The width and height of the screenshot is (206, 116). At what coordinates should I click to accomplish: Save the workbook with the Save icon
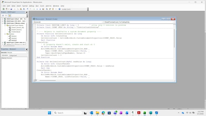tap(11, 9)
